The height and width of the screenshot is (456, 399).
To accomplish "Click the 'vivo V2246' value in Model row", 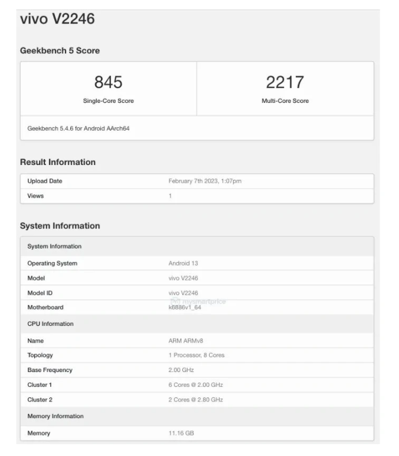I will tap(183, 278).
